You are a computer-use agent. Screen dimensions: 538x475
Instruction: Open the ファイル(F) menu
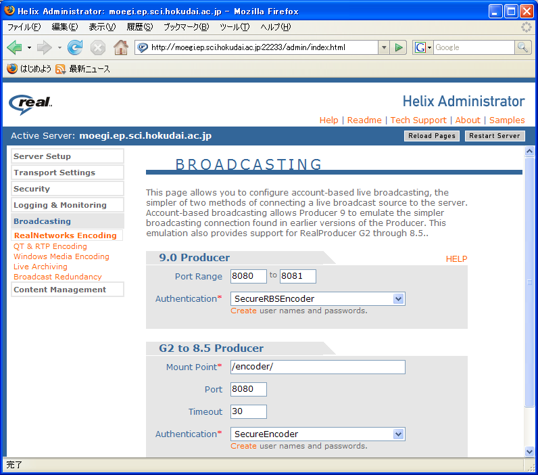click(x=24, y=27)
